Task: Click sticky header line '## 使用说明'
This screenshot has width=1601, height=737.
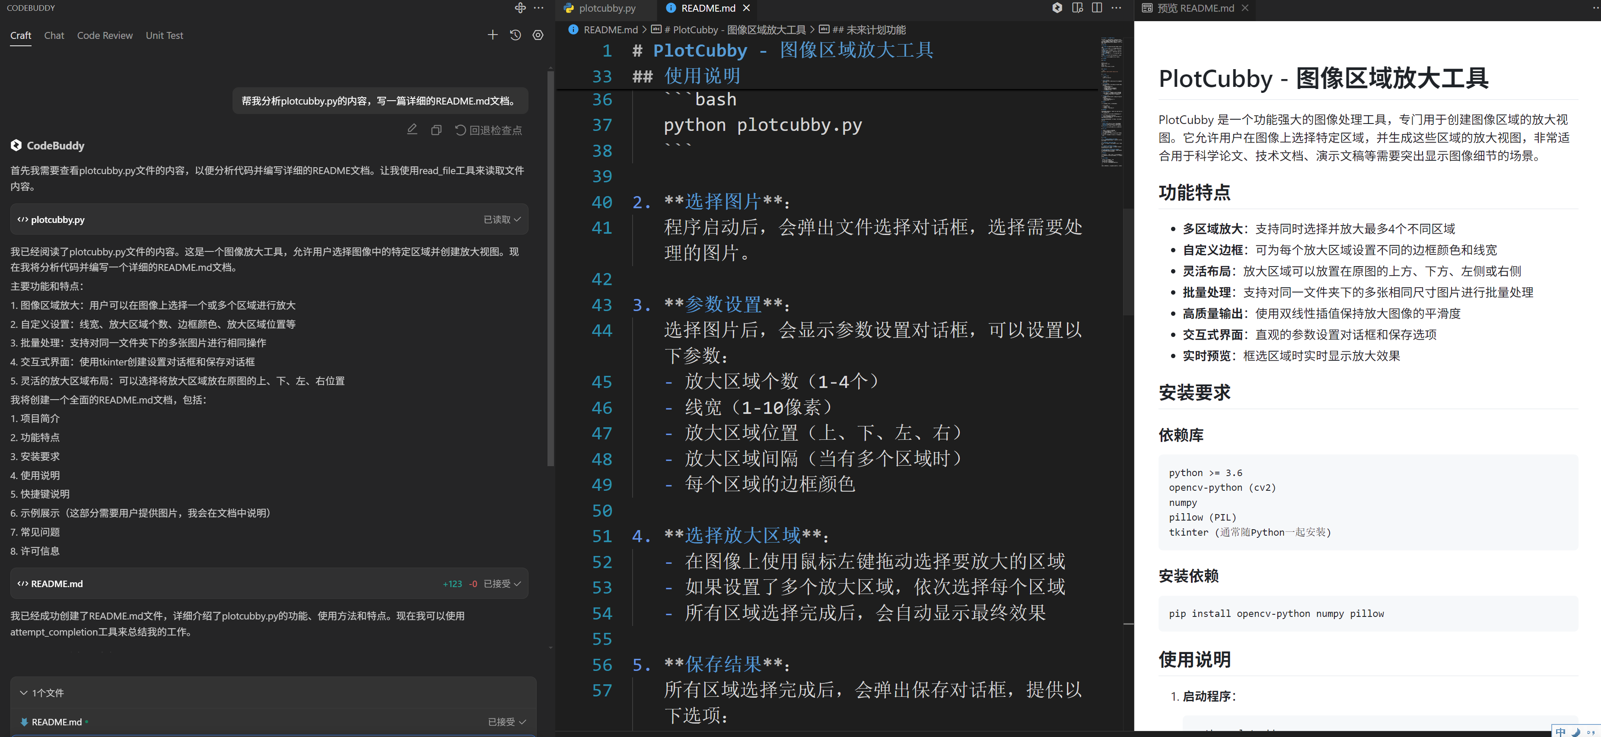Action: 687,76
